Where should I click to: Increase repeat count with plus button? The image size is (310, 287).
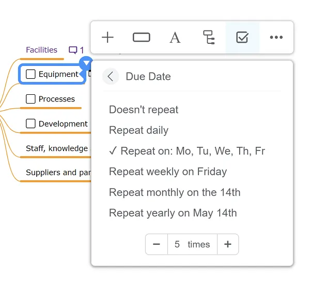tap(228, 244)
